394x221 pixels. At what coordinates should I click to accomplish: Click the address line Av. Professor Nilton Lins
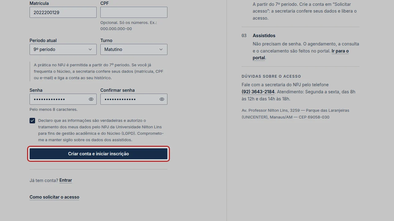295,114
